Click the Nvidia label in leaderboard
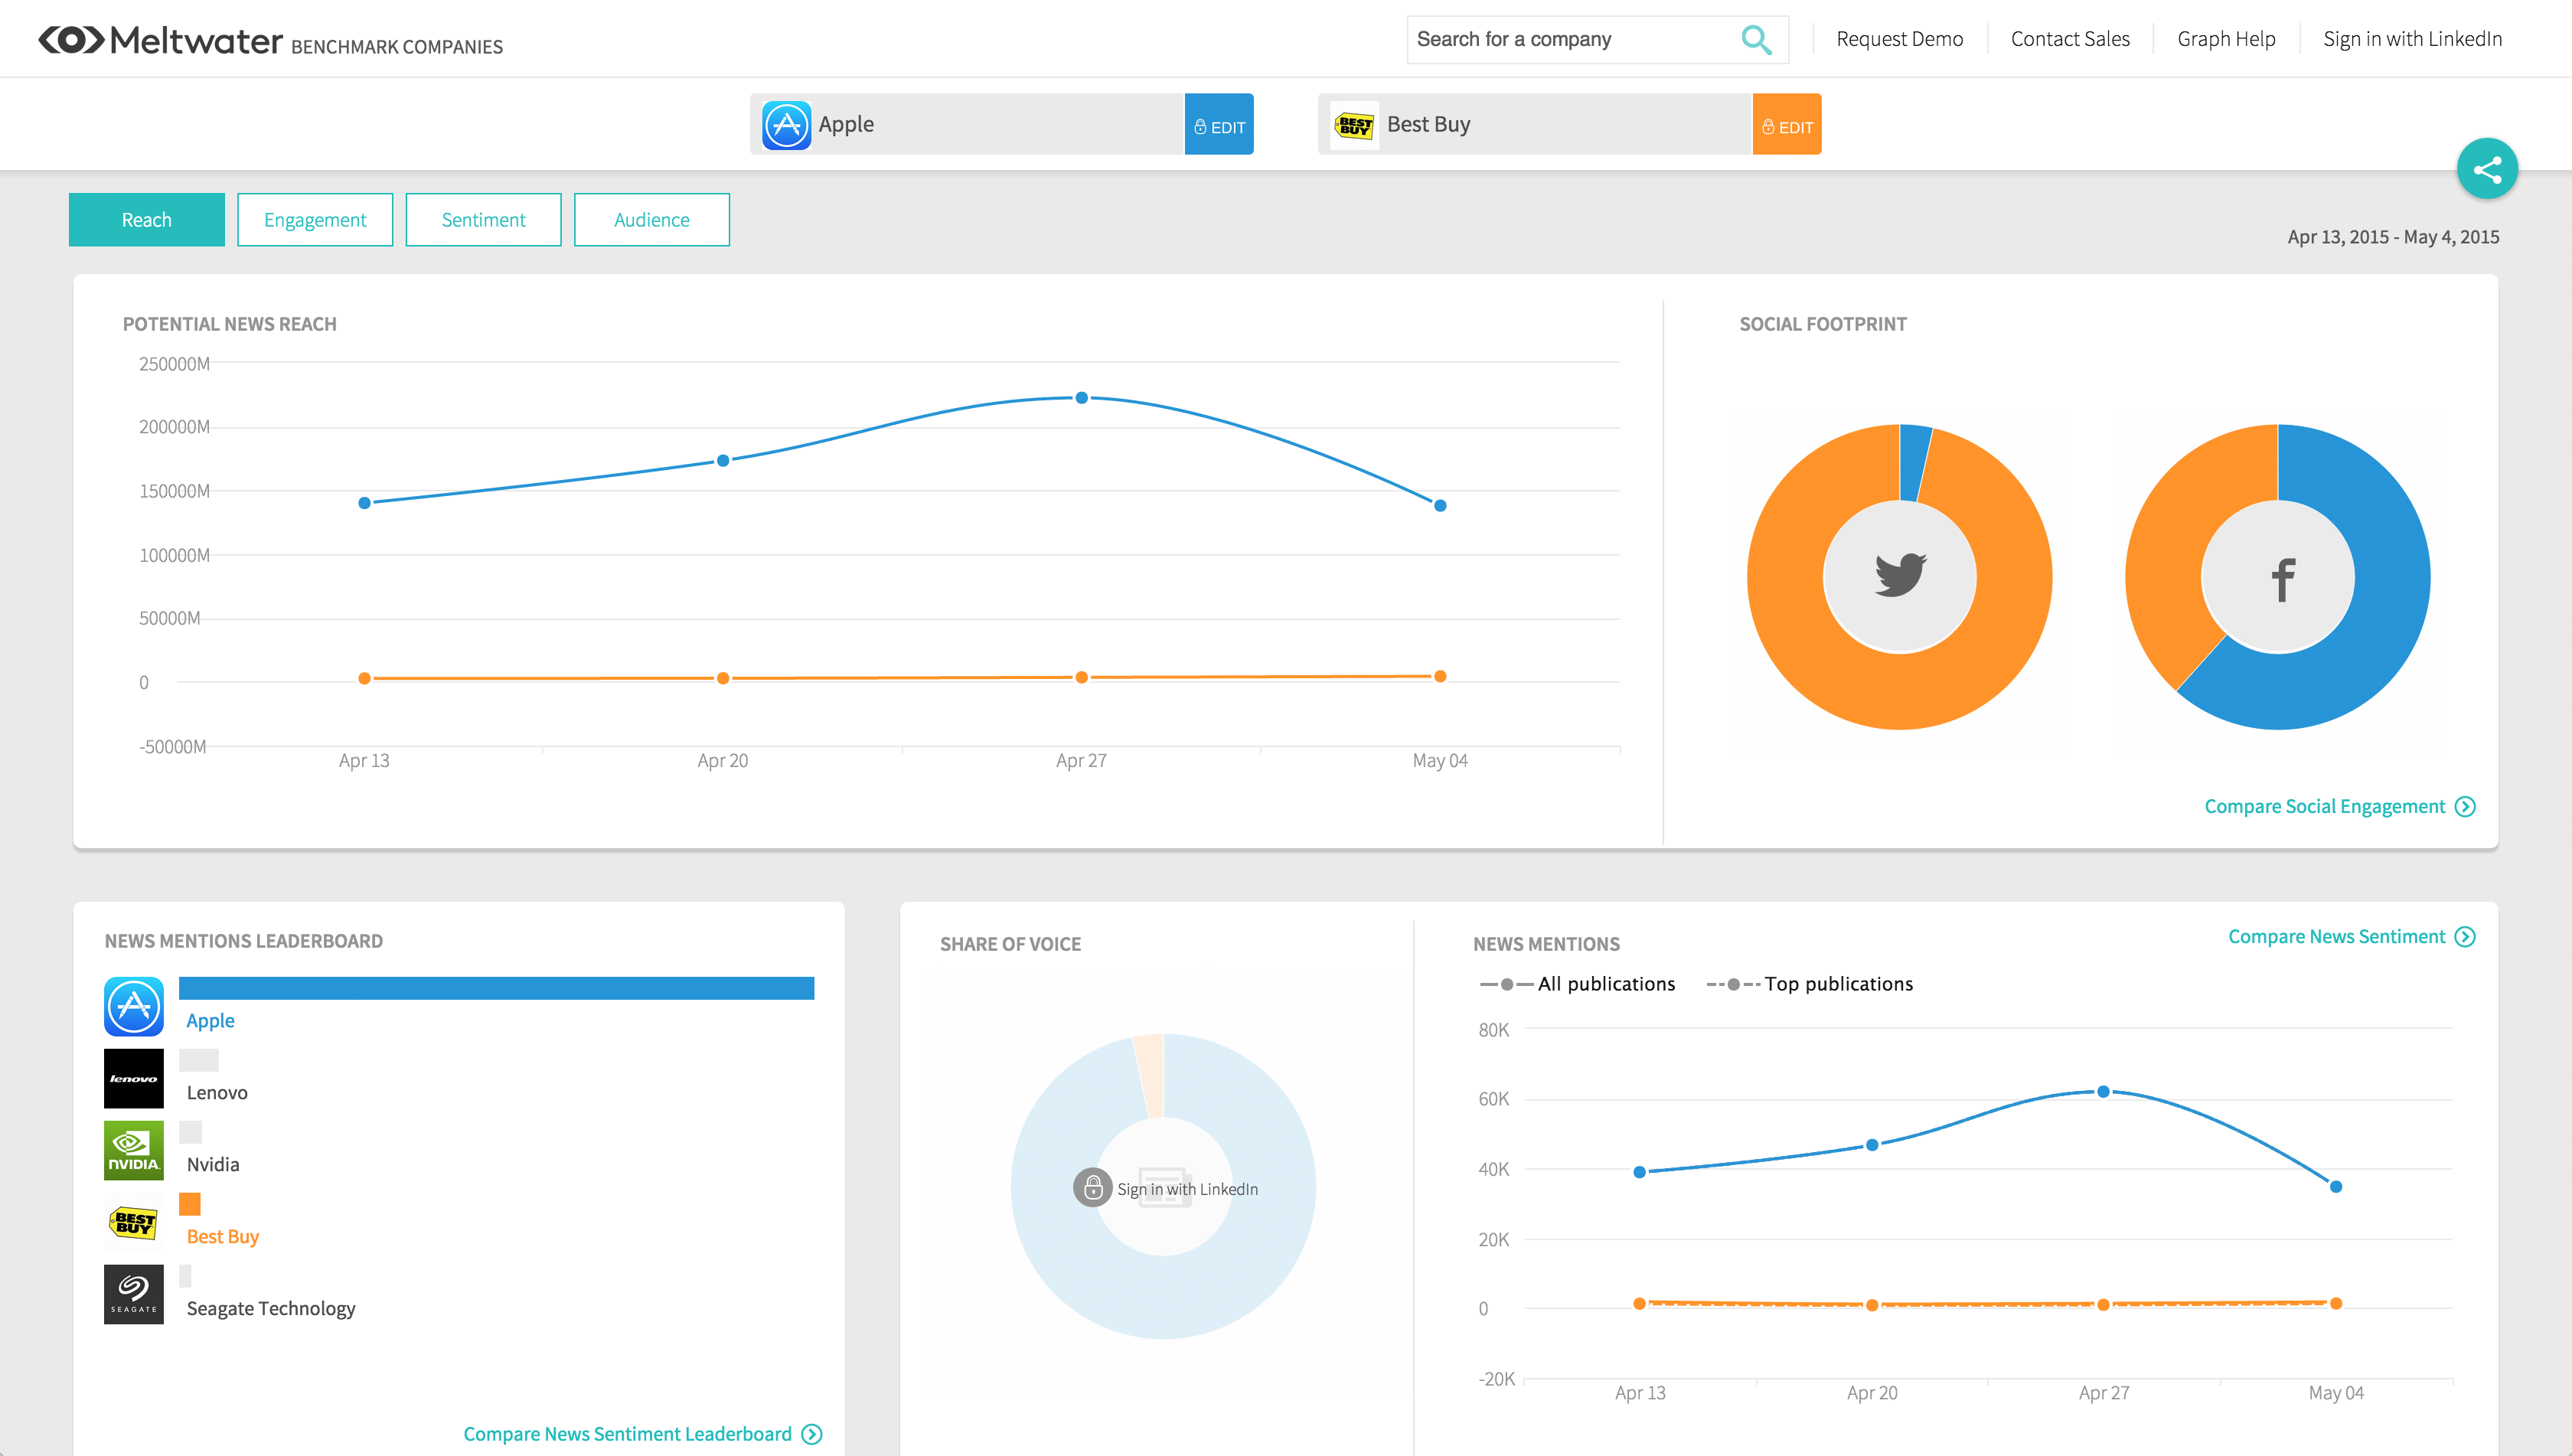The height and width of the screenshot is (1456, 2572). pyautogui.click(x=213, y=1165)
